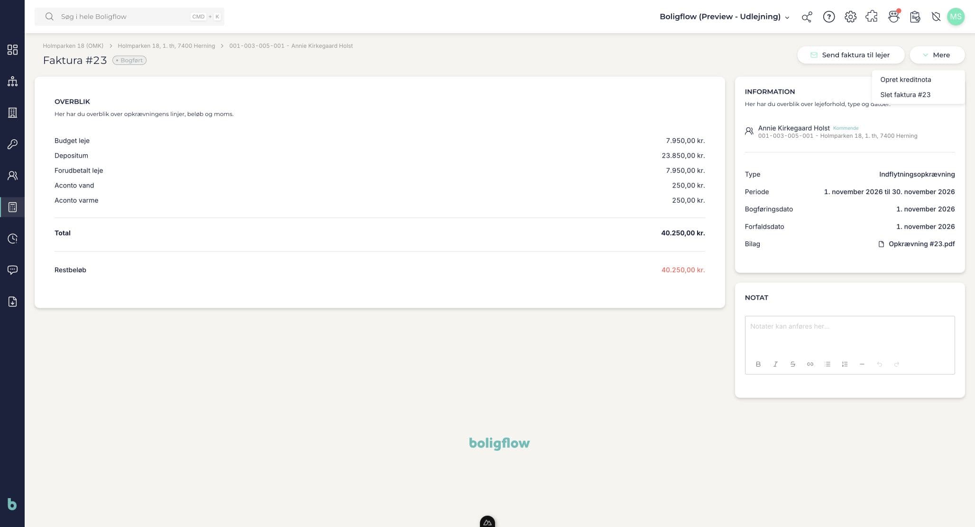Open the help question mark icon

tap(828, 17)
